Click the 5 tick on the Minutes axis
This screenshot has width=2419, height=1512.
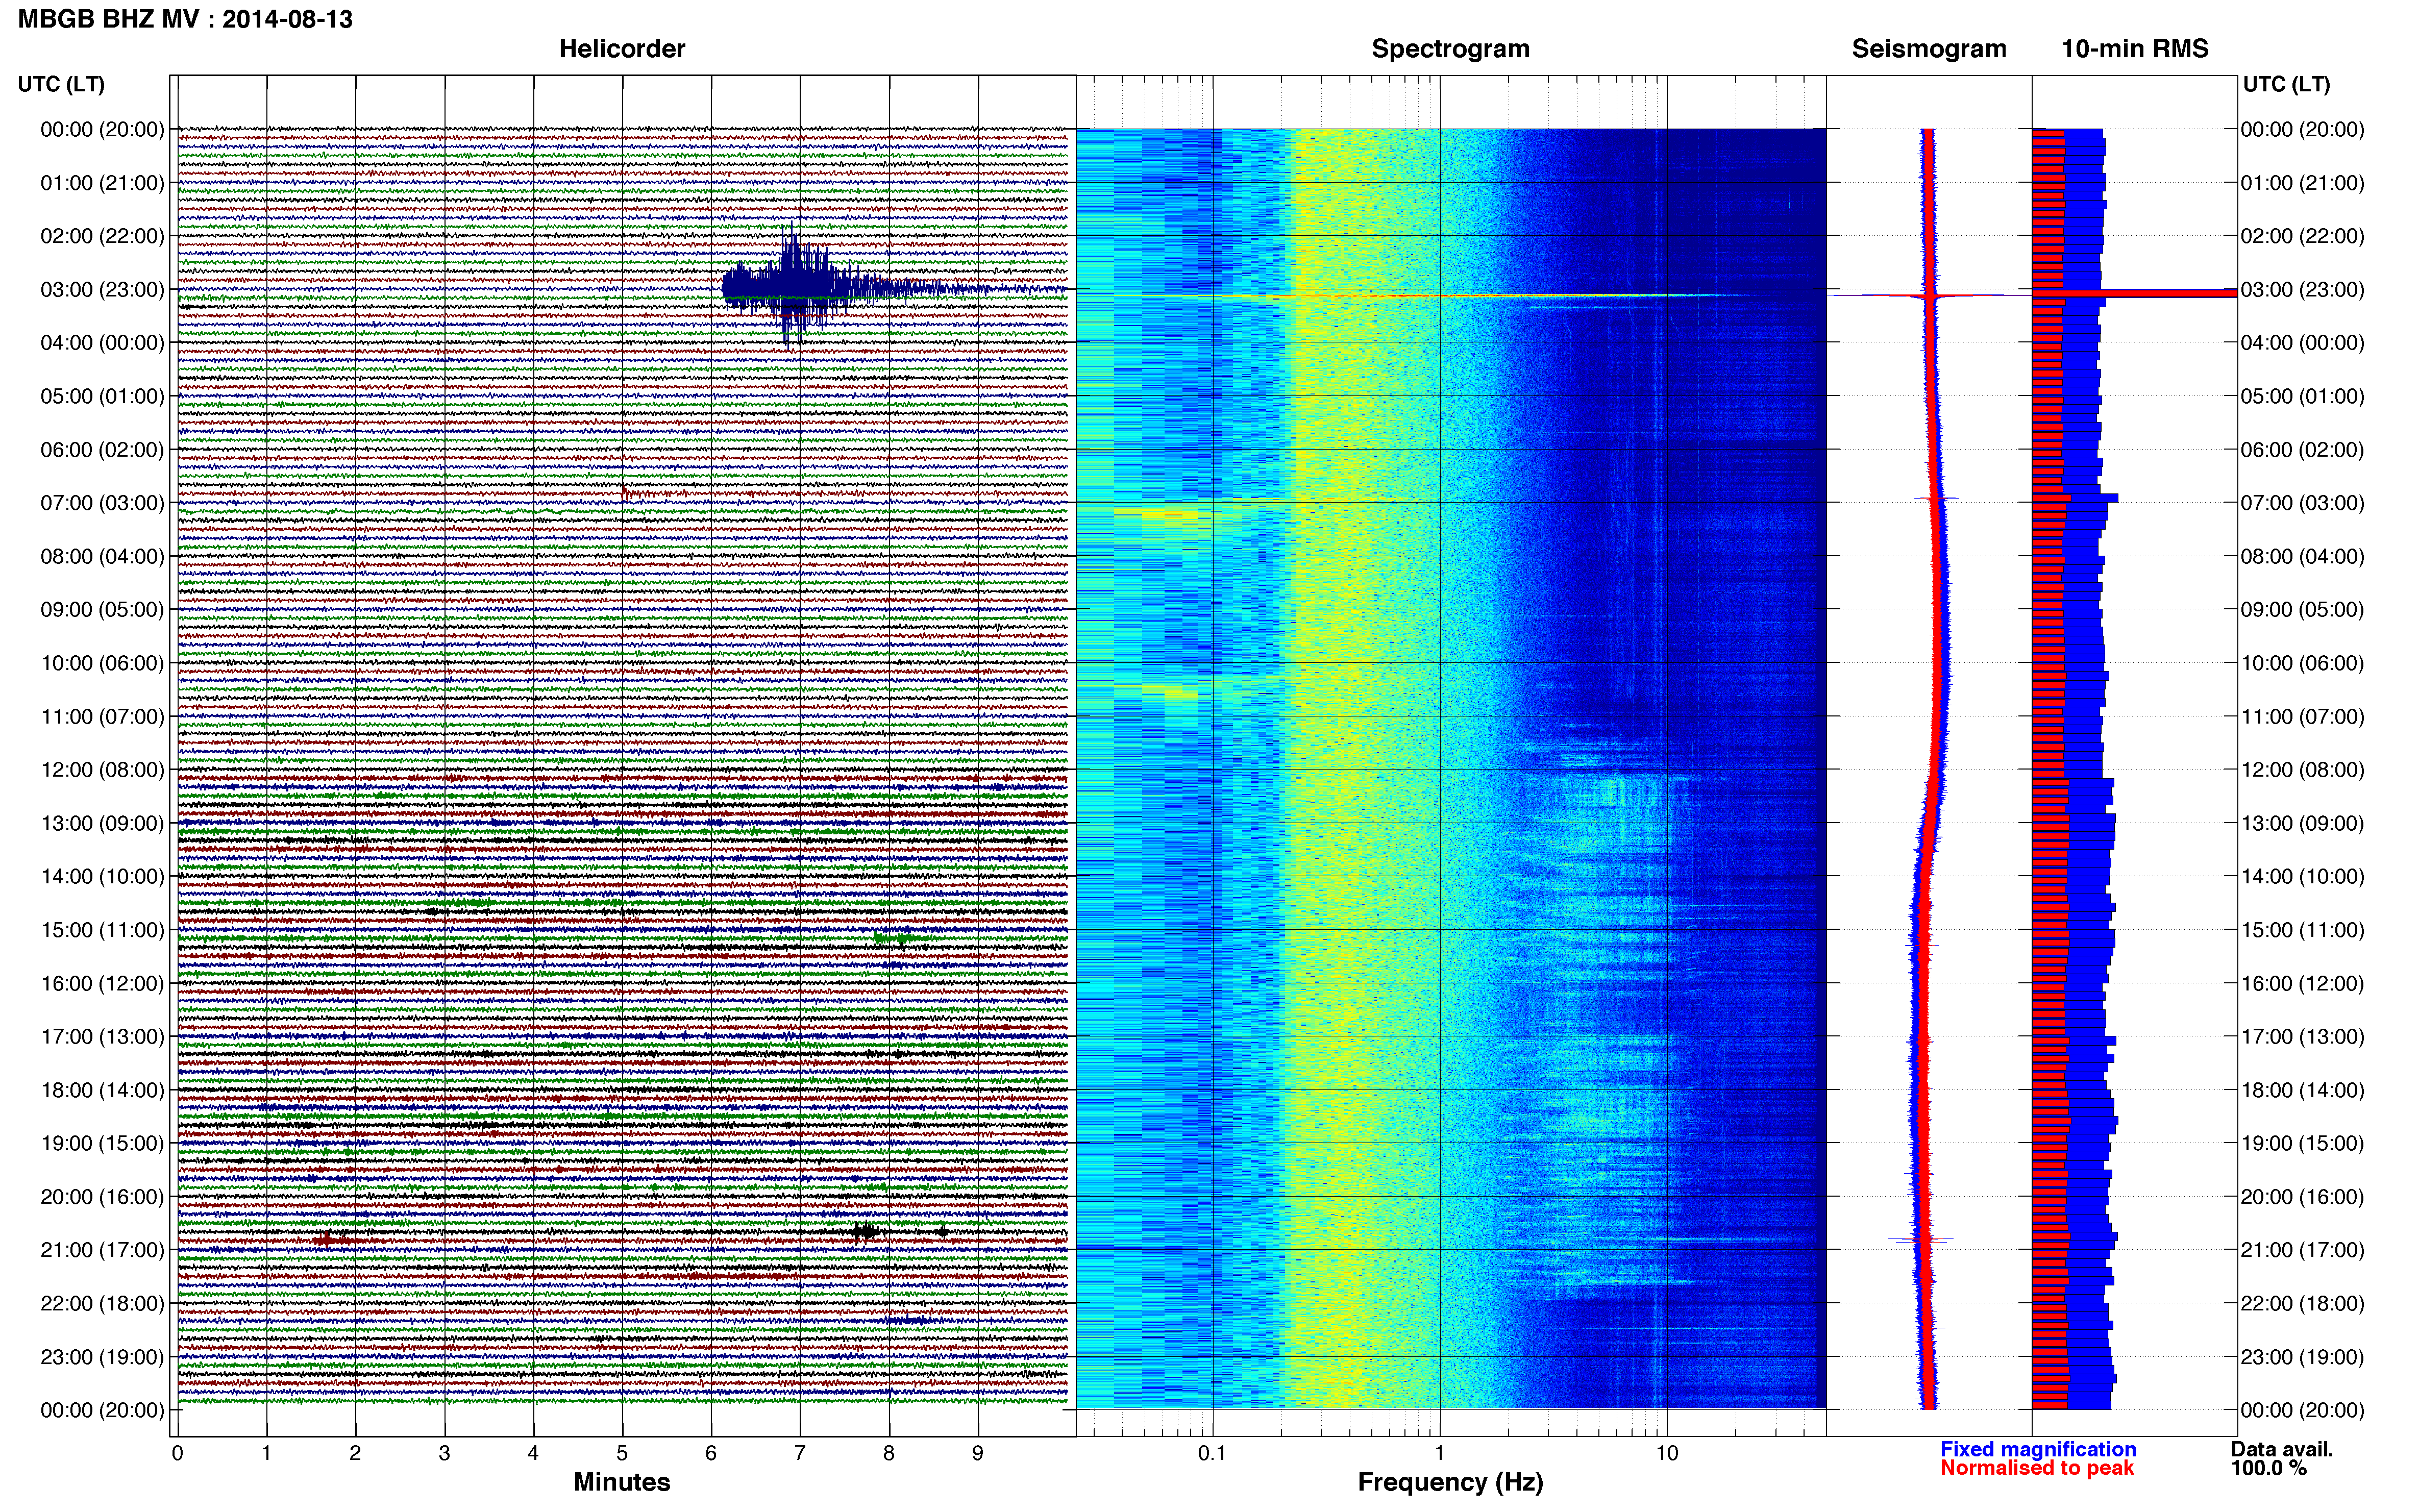(x=622, y=1454)
